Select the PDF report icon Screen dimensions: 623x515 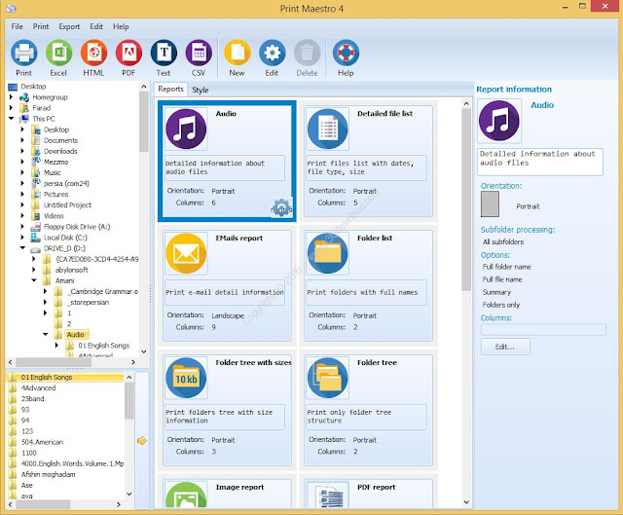(x=328, y=495)
